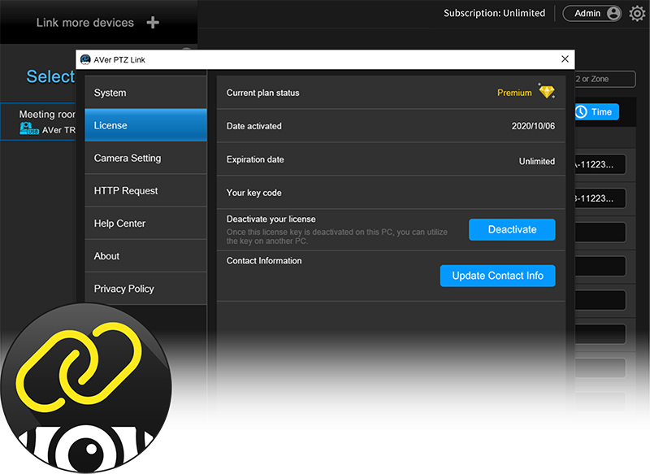Click the Admin user profile icon

click(613, 14)
